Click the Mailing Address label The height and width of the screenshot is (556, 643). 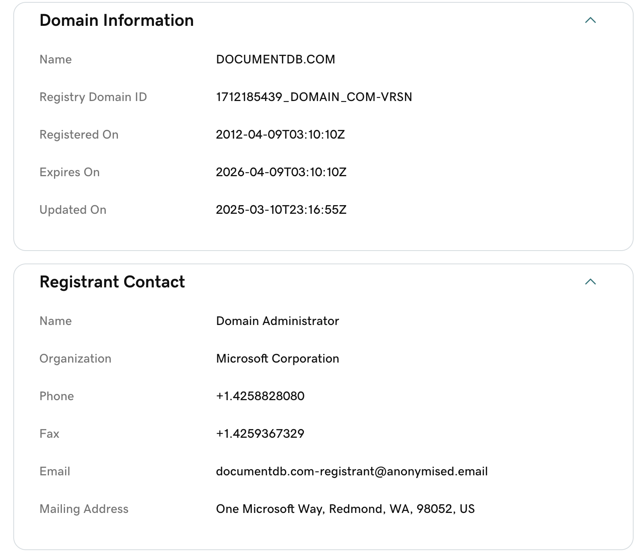click(x=84, y=509)
